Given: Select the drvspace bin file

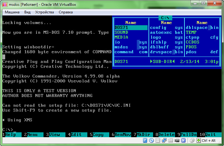Looking at the screenshot, I should click(x=166, y=52).
